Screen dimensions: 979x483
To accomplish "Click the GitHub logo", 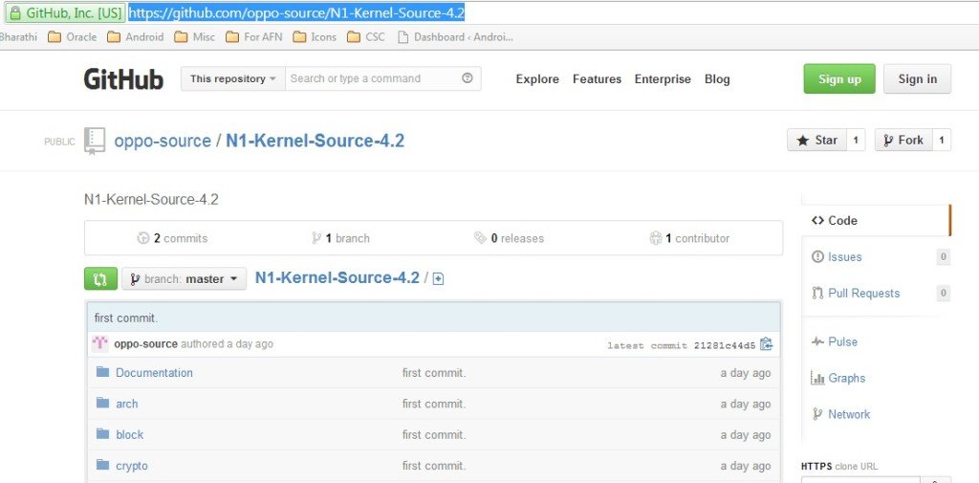I will click(x=123, y=79).
